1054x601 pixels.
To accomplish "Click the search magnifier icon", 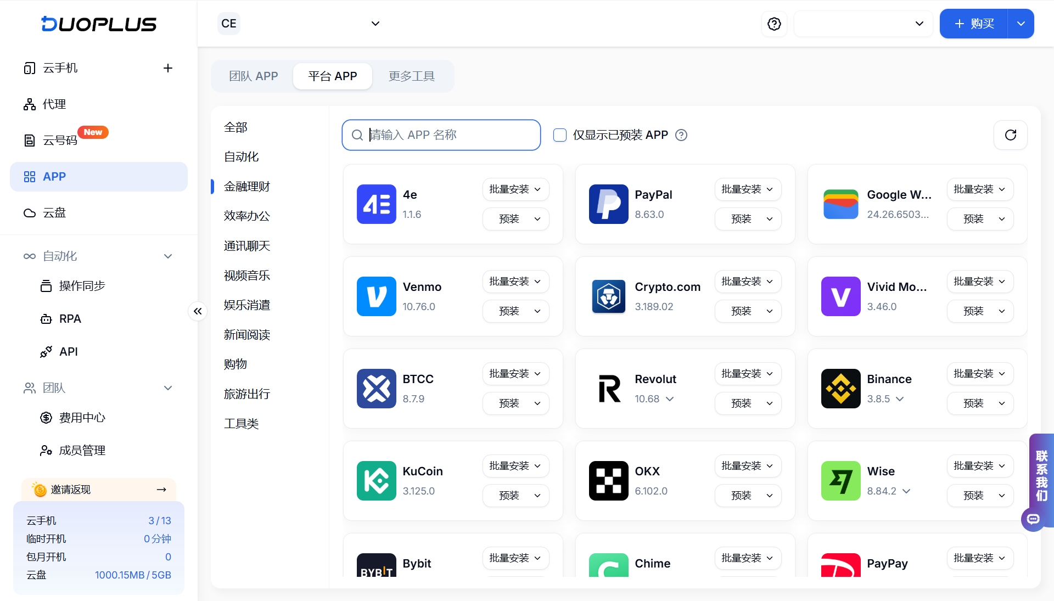I will [x=357, y=135].
